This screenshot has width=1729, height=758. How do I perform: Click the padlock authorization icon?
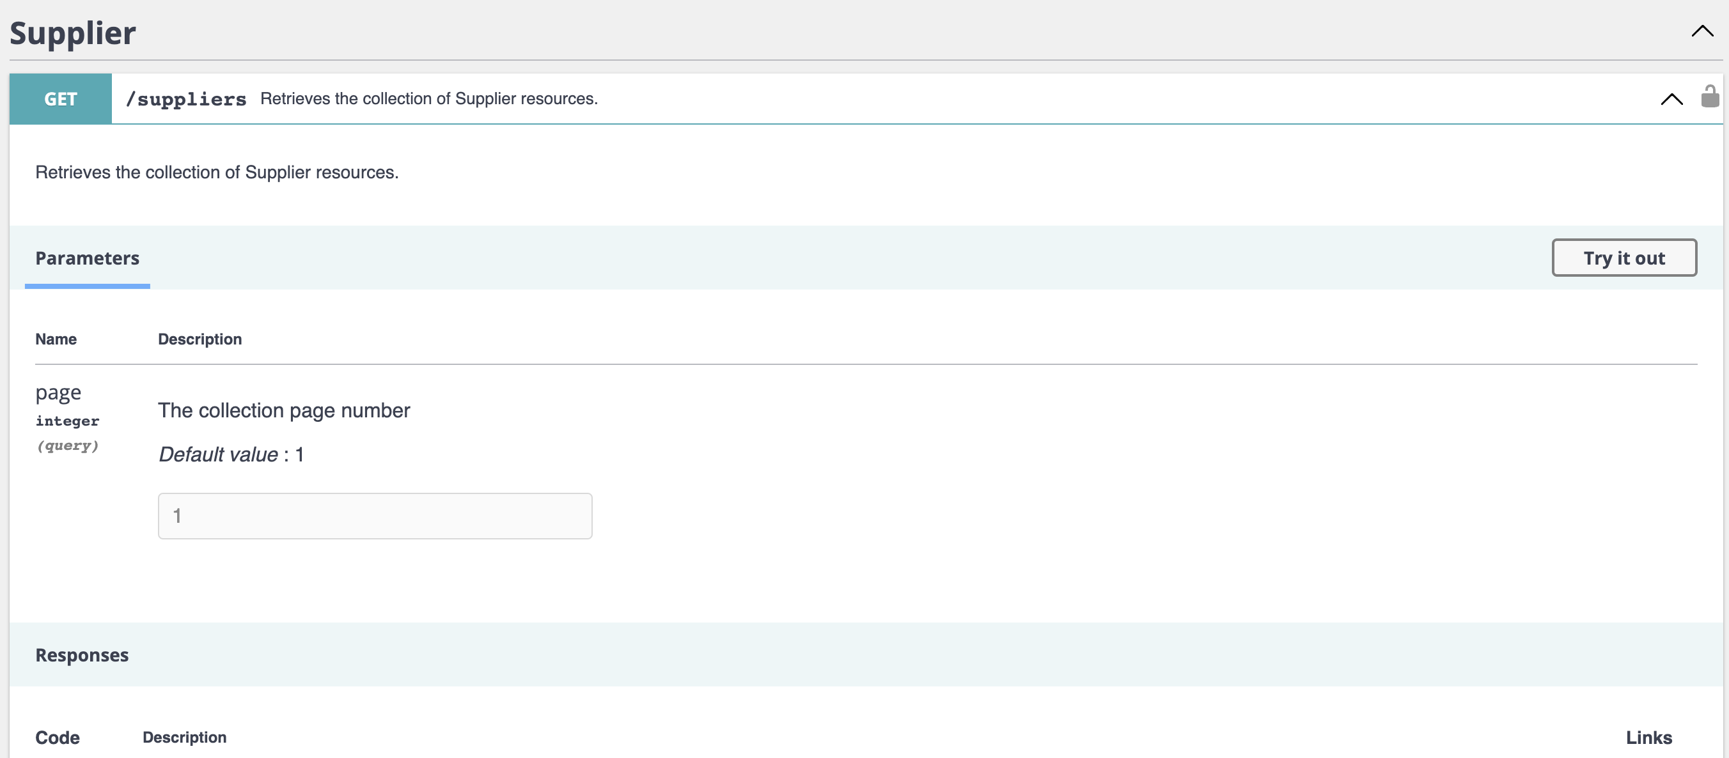click(1710, 97)
